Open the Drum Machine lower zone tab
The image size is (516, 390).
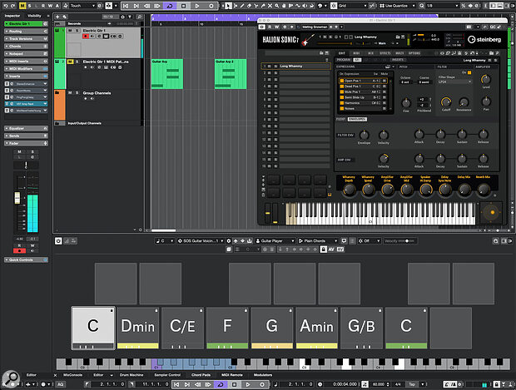(x=131, y=375)
